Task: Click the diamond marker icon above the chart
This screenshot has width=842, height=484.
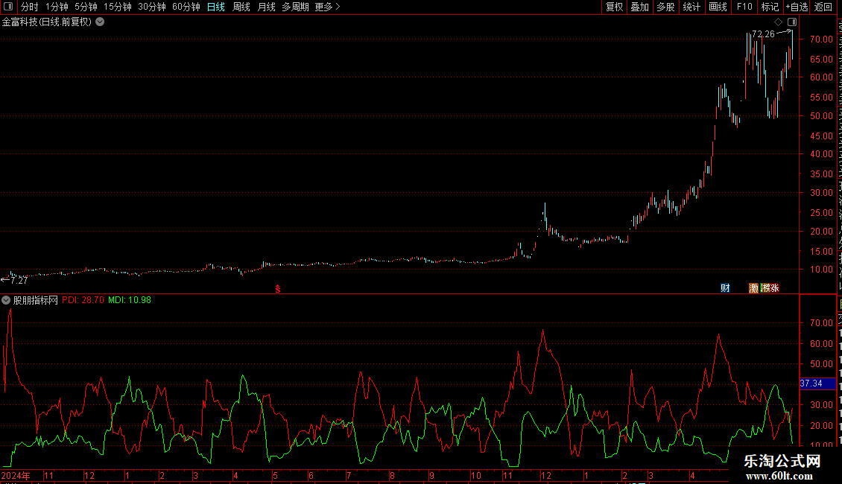Action: coord(778,22)
